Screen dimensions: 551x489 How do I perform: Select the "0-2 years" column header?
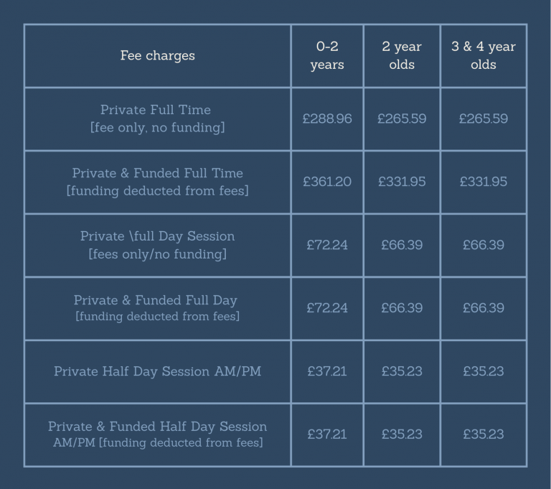(327, 55)
